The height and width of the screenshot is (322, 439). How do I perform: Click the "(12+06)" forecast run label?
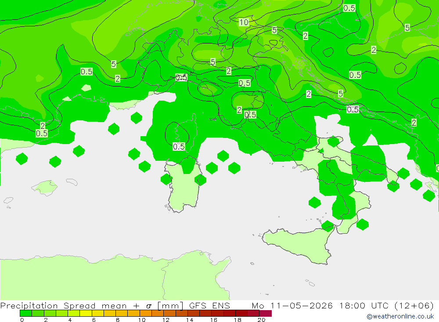click(414, 305)
